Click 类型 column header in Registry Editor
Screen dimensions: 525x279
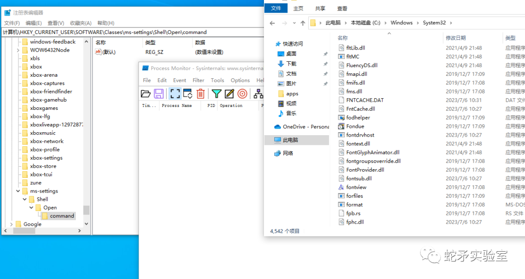tap(150, 43)
